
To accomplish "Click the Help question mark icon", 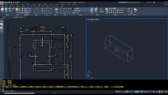I will tap(154, 2).
